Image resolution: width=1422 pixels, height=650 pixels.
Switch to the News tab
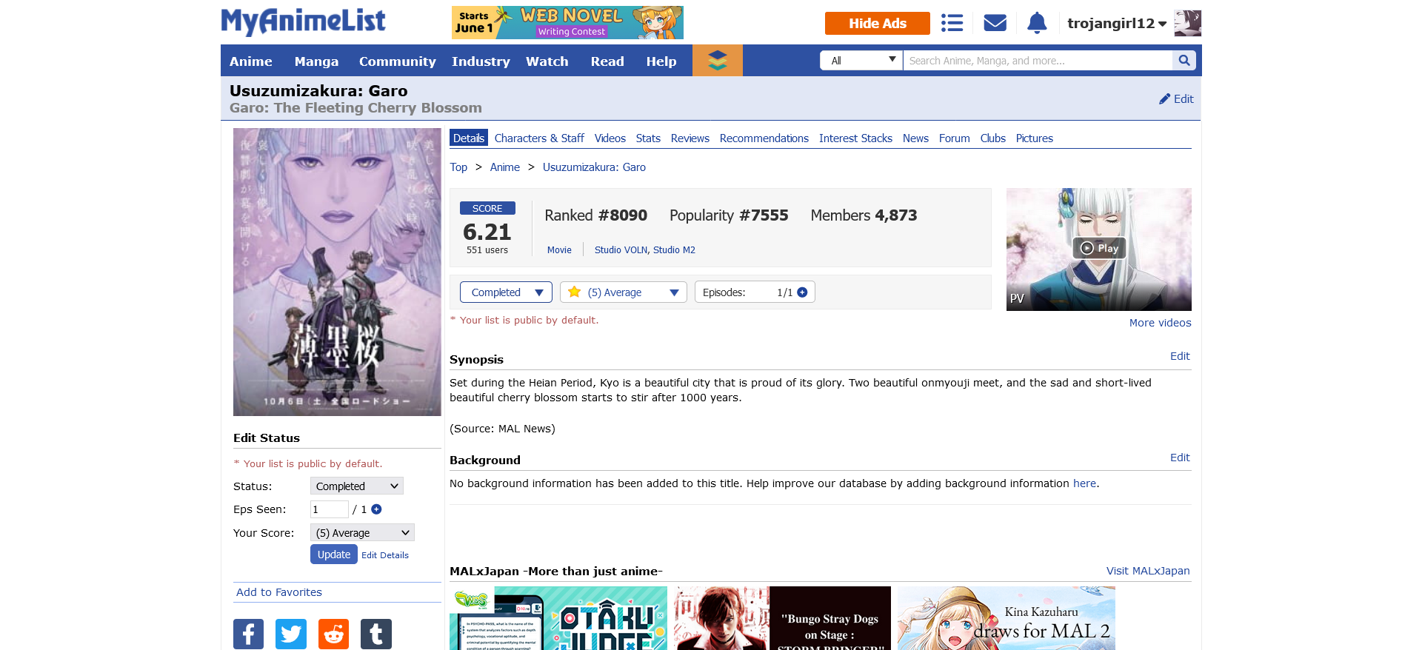pyautogui.click(x=915, y=138)
